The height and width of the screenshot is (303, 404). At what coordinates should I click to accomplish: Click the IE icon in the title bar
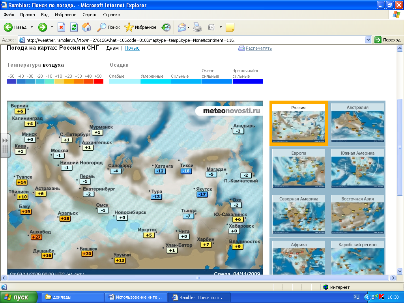pos(4,5)
